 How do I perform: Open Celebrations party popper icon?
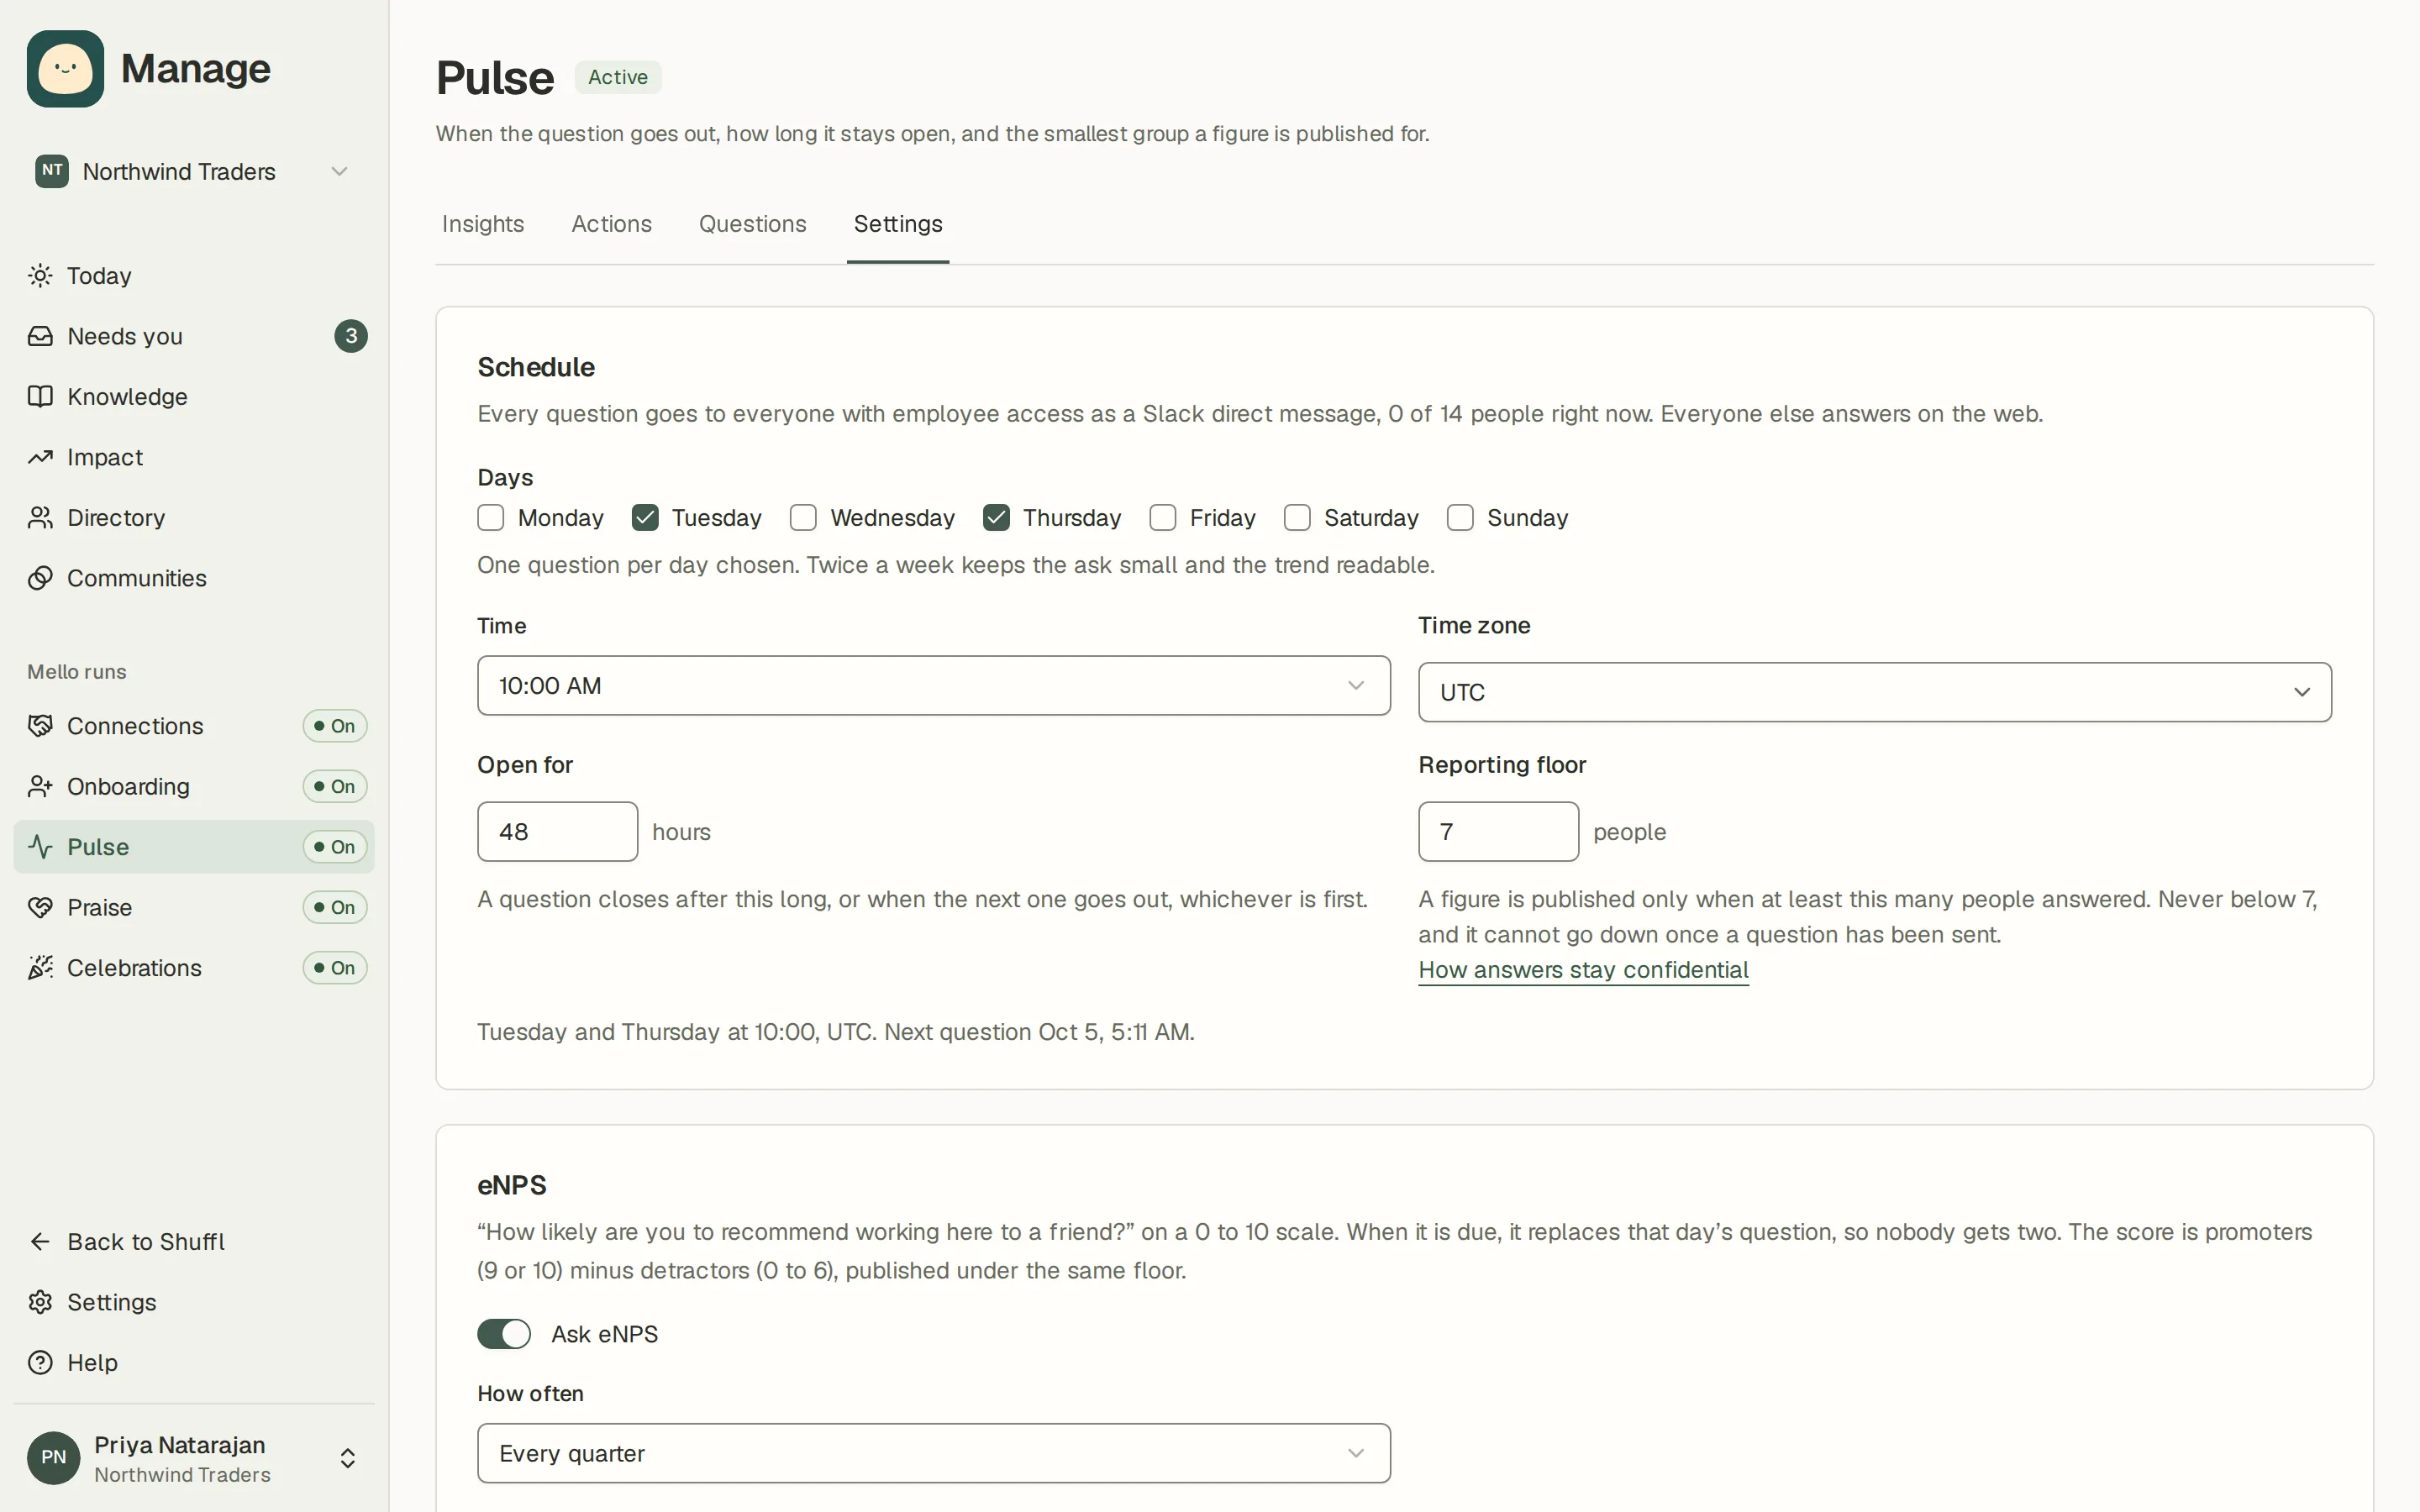(40, 968)
